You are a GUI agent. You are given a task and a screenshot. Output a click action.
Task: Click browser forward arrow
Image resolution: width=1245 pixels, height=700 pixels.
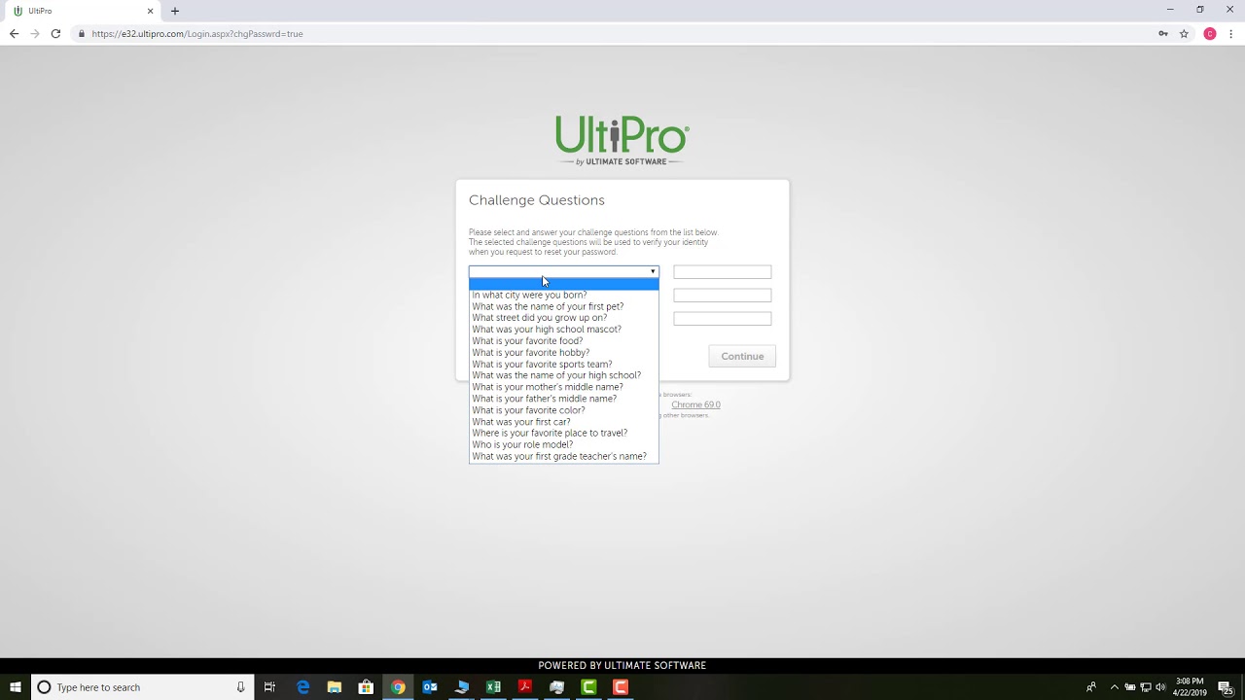[35, 33]
